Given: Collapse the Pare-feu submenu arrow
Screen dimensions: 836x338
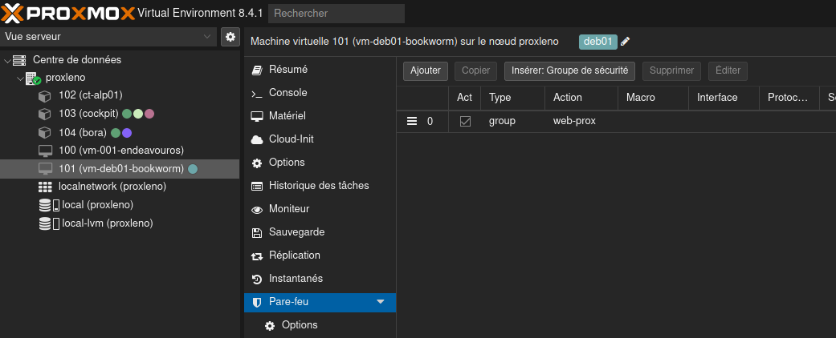Looking at the screenshot, I should point(381,302).
